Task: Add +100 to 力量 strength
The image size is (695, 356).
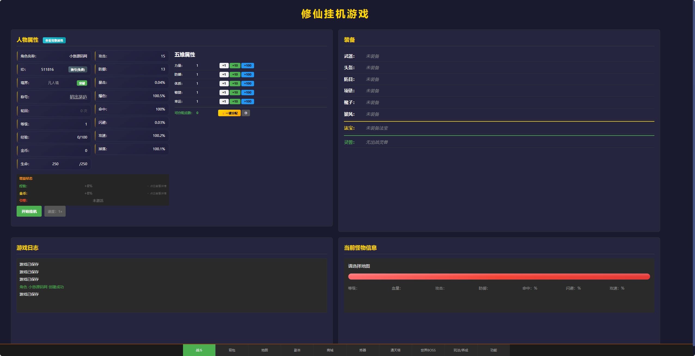Action: [248, 66]
